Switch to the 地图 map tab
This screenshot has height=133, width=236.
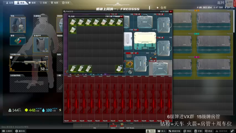54,3
